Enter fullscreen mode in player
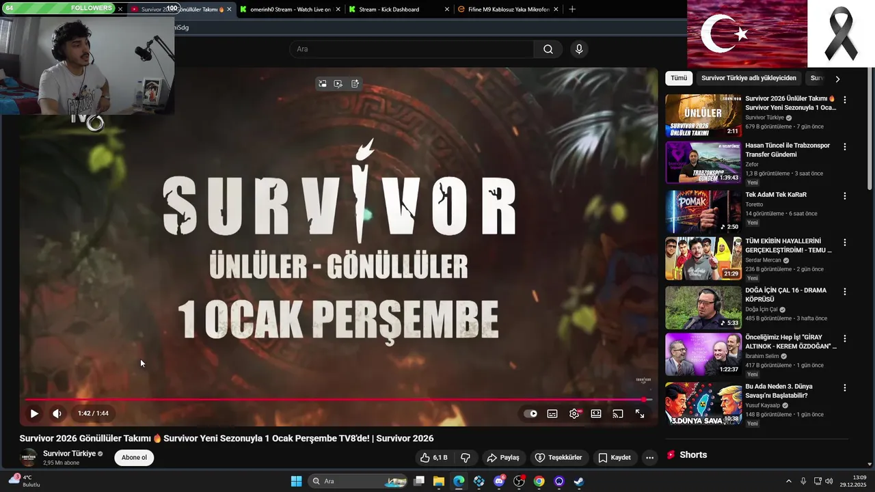Viewport: 875px width, 492px height. tap(640, 413)
